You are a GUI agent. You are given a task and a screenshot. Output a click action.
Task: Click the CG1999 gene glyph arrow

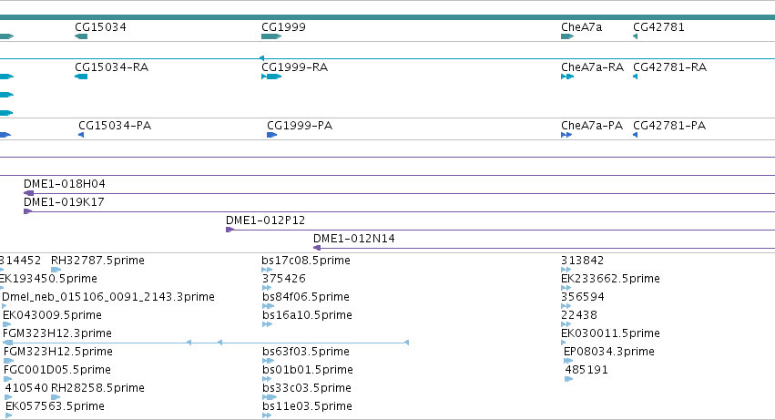coord(271,36)
